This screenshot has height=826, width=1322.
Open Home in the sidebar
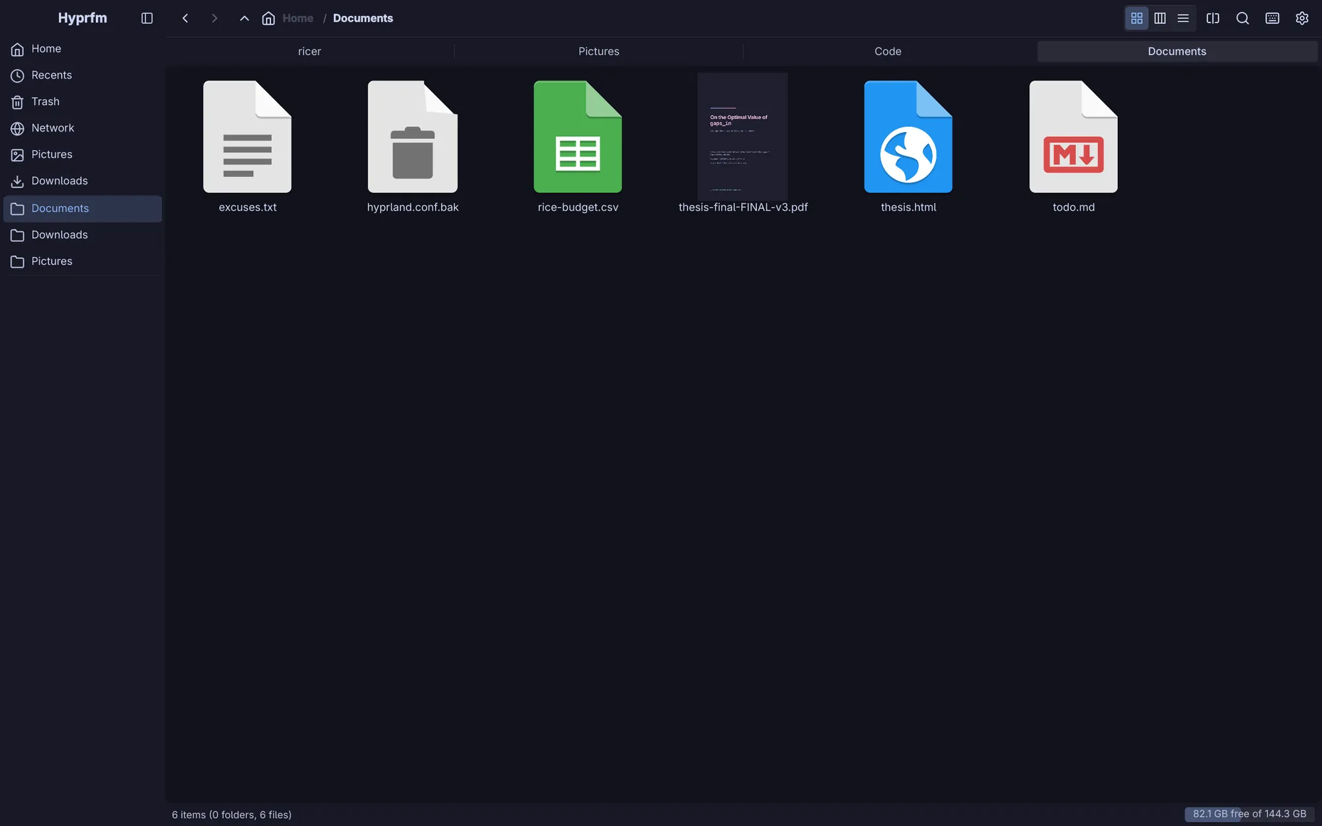click(83, 49)
